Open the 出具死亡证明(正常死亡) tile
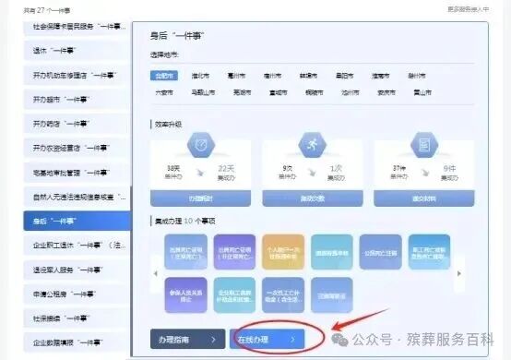511x360 pixels. click(185, 252)
